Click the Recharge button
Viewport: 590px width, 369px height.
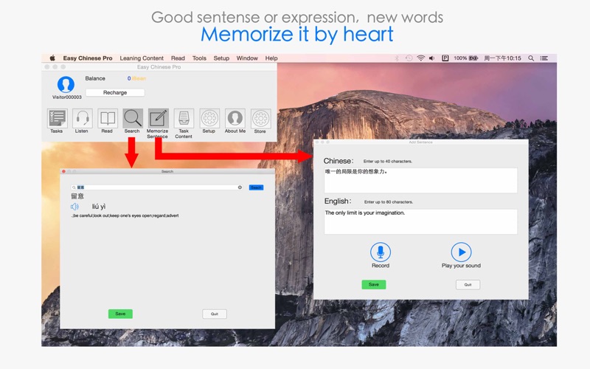coord(115,93)
